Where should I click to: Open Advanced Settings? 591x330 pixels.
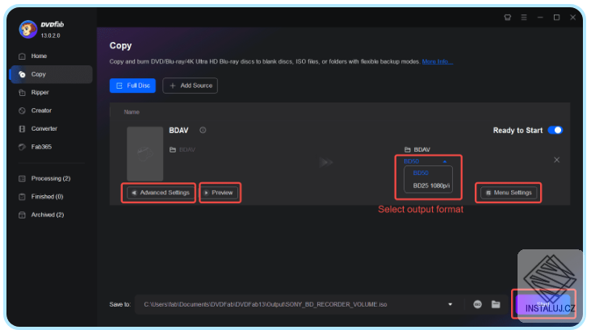pos(159,193)
